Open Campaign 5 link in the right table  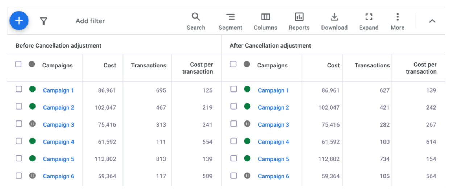273,159
